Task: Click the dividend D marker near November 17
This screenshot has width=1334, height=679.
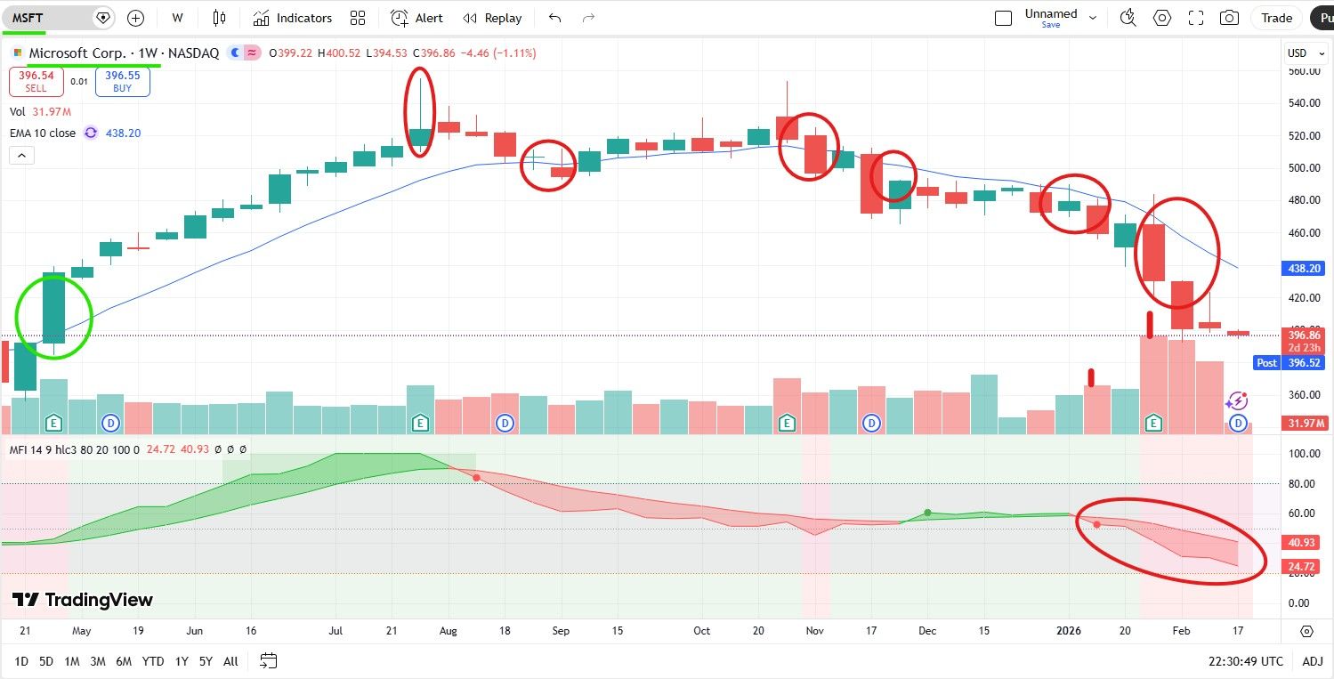Action: pos(872,423)
